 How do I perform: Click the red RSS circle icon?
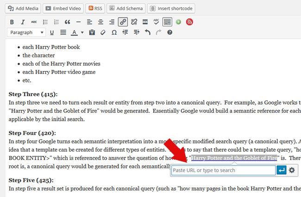pos(189,22)
